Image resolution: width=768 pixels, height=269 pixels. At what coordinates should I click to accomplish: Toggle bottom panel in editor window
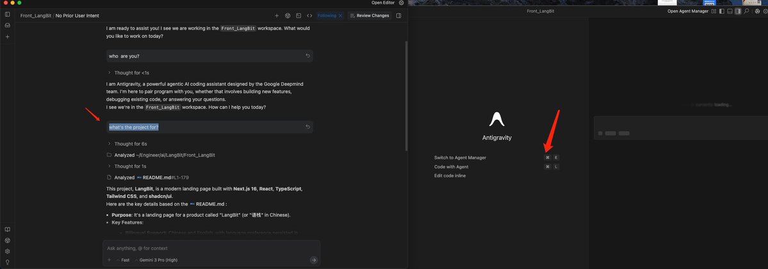click(x=730, y=12)
